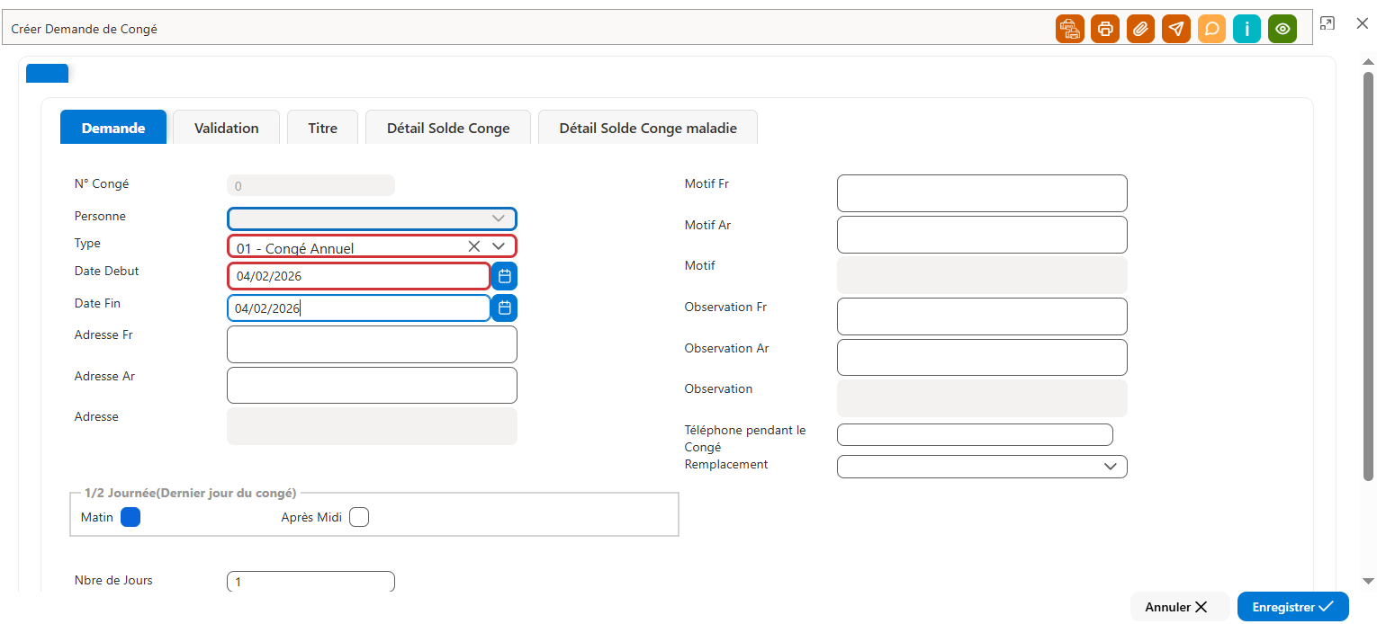The height and width of the screenshot is (624, 1377).
Task: Expand the Type dropdown arrow
Action: tap(499, 246)
